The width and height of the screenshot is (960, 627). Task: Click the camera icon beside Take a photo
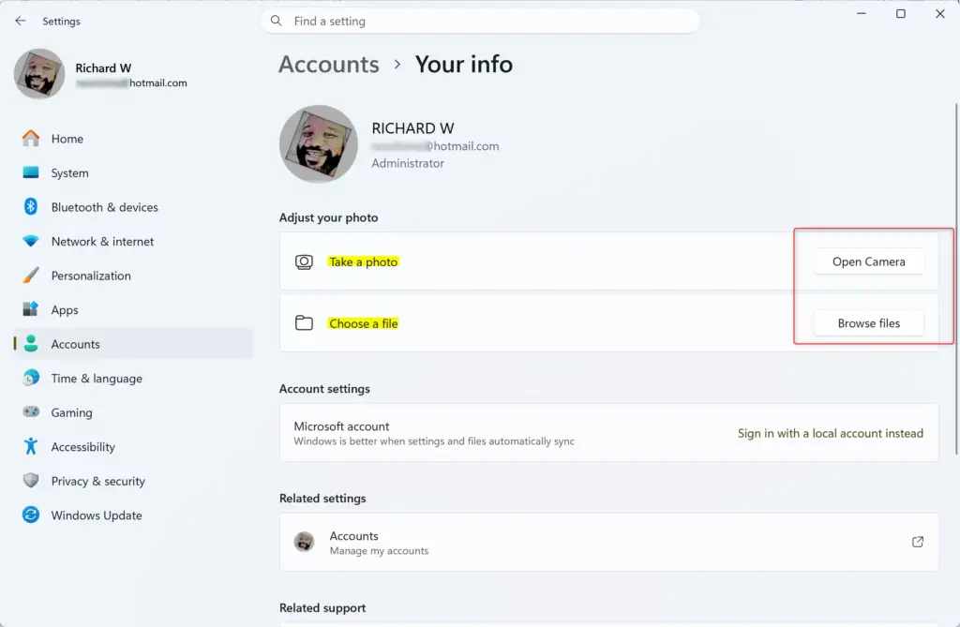[304, 262]
